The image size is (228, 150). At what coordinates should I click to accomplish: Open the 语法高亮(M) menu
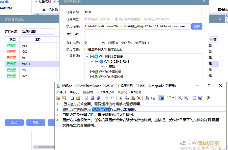coord(105,92)
